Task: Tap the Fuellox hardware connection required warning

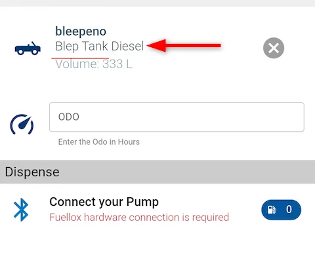Action: (139, 218)
